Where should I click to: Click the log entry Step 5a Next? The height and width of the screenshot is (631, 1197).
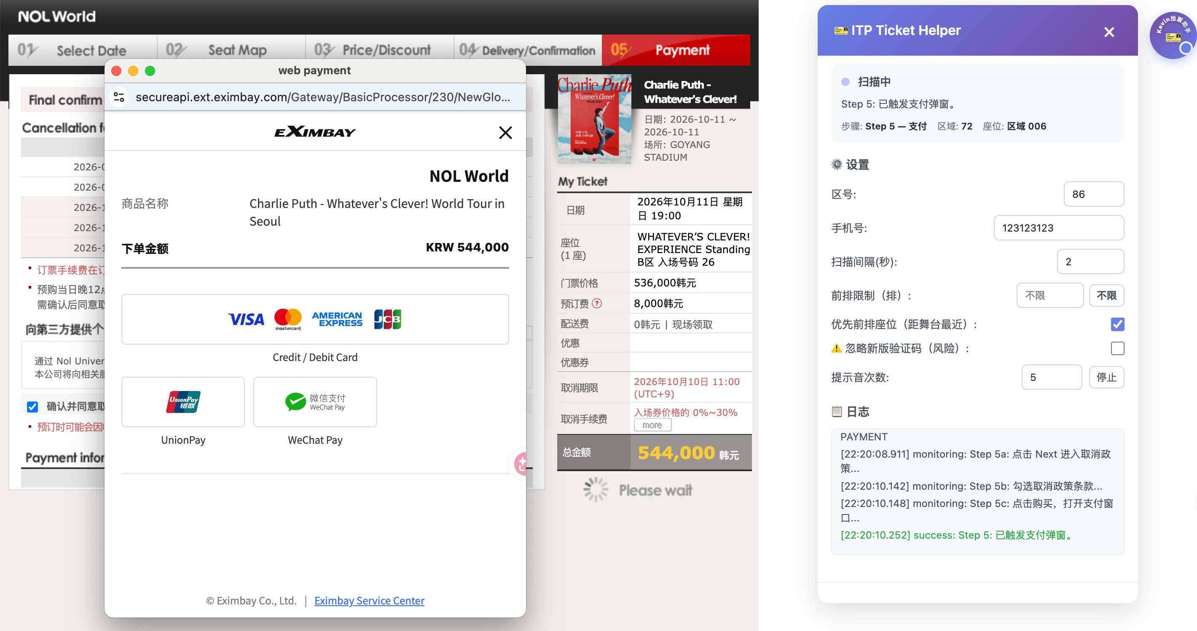click(976, 461)
